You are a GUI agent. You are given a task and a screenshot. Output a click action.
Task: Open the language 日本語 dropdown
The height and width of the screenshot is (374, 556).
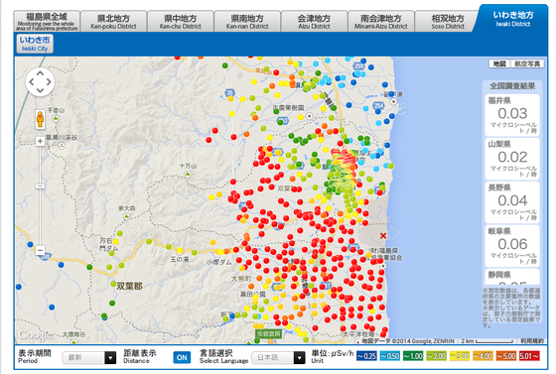[278, 357]
